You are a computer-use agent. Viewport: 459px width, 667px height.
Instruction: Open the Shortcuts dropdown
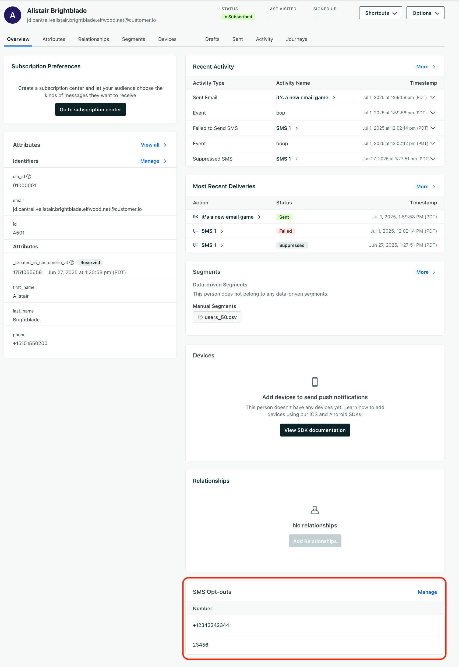(x=380, y=13)
